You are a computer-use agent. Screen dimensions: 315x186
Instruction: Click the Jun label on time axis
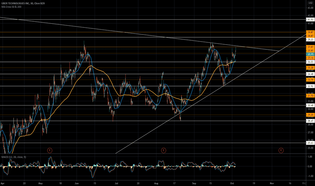tap(76, 183)
